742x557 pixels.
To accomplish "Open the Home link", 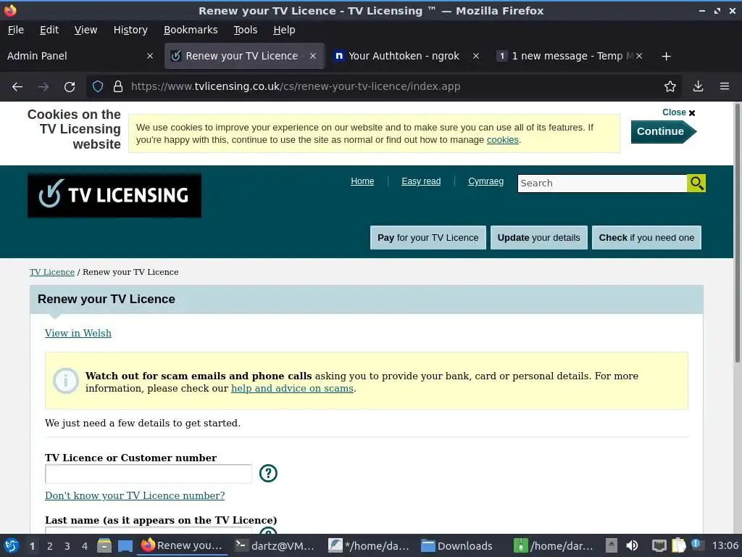I will coord(362,181).
